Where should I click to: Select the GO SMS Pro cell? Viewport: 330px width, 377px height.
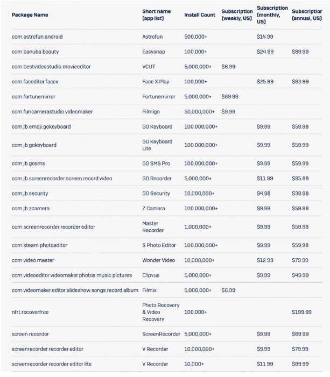click(x=157, y=163)
